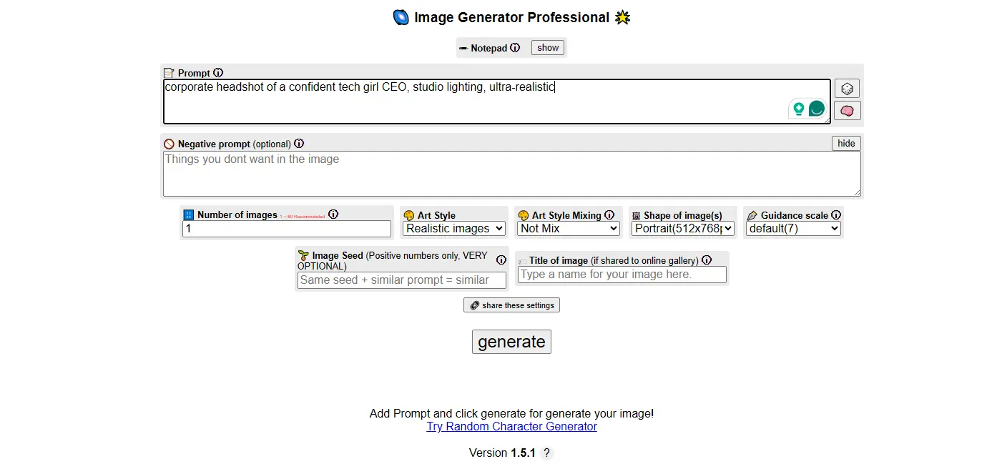The height and width of the screenshot is (474, 997).
Task: Click the share these settings button
Action: [511, 305]
